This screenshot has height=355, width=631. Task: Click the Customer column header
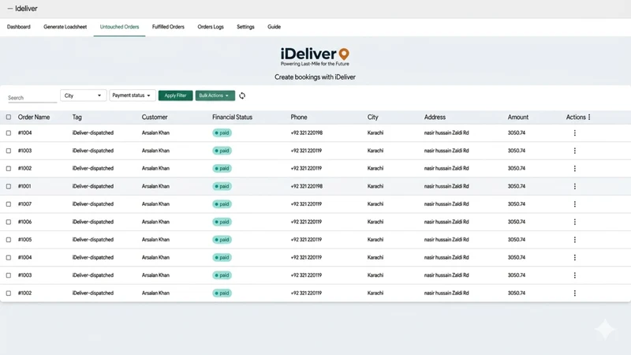(x=155, y=117)
